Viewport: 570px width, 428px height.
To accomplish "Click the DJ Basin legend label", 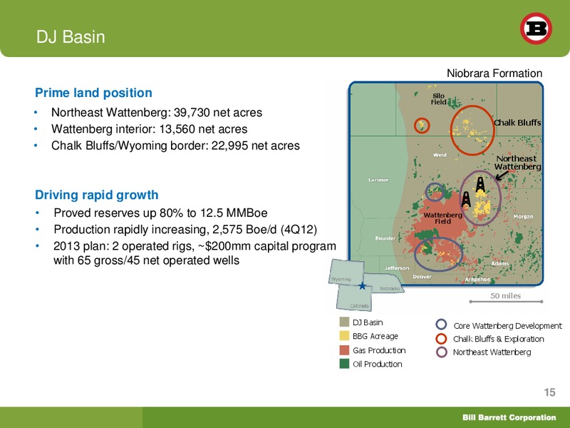I will [368, 322].
